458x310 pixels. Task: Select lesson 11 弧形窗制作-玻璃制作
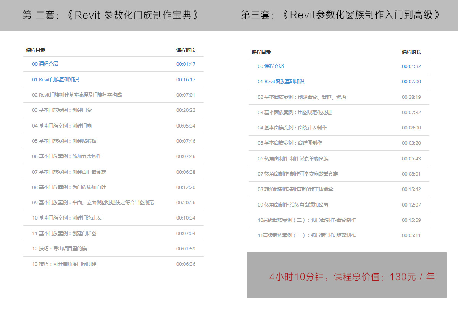coord(306,235)
